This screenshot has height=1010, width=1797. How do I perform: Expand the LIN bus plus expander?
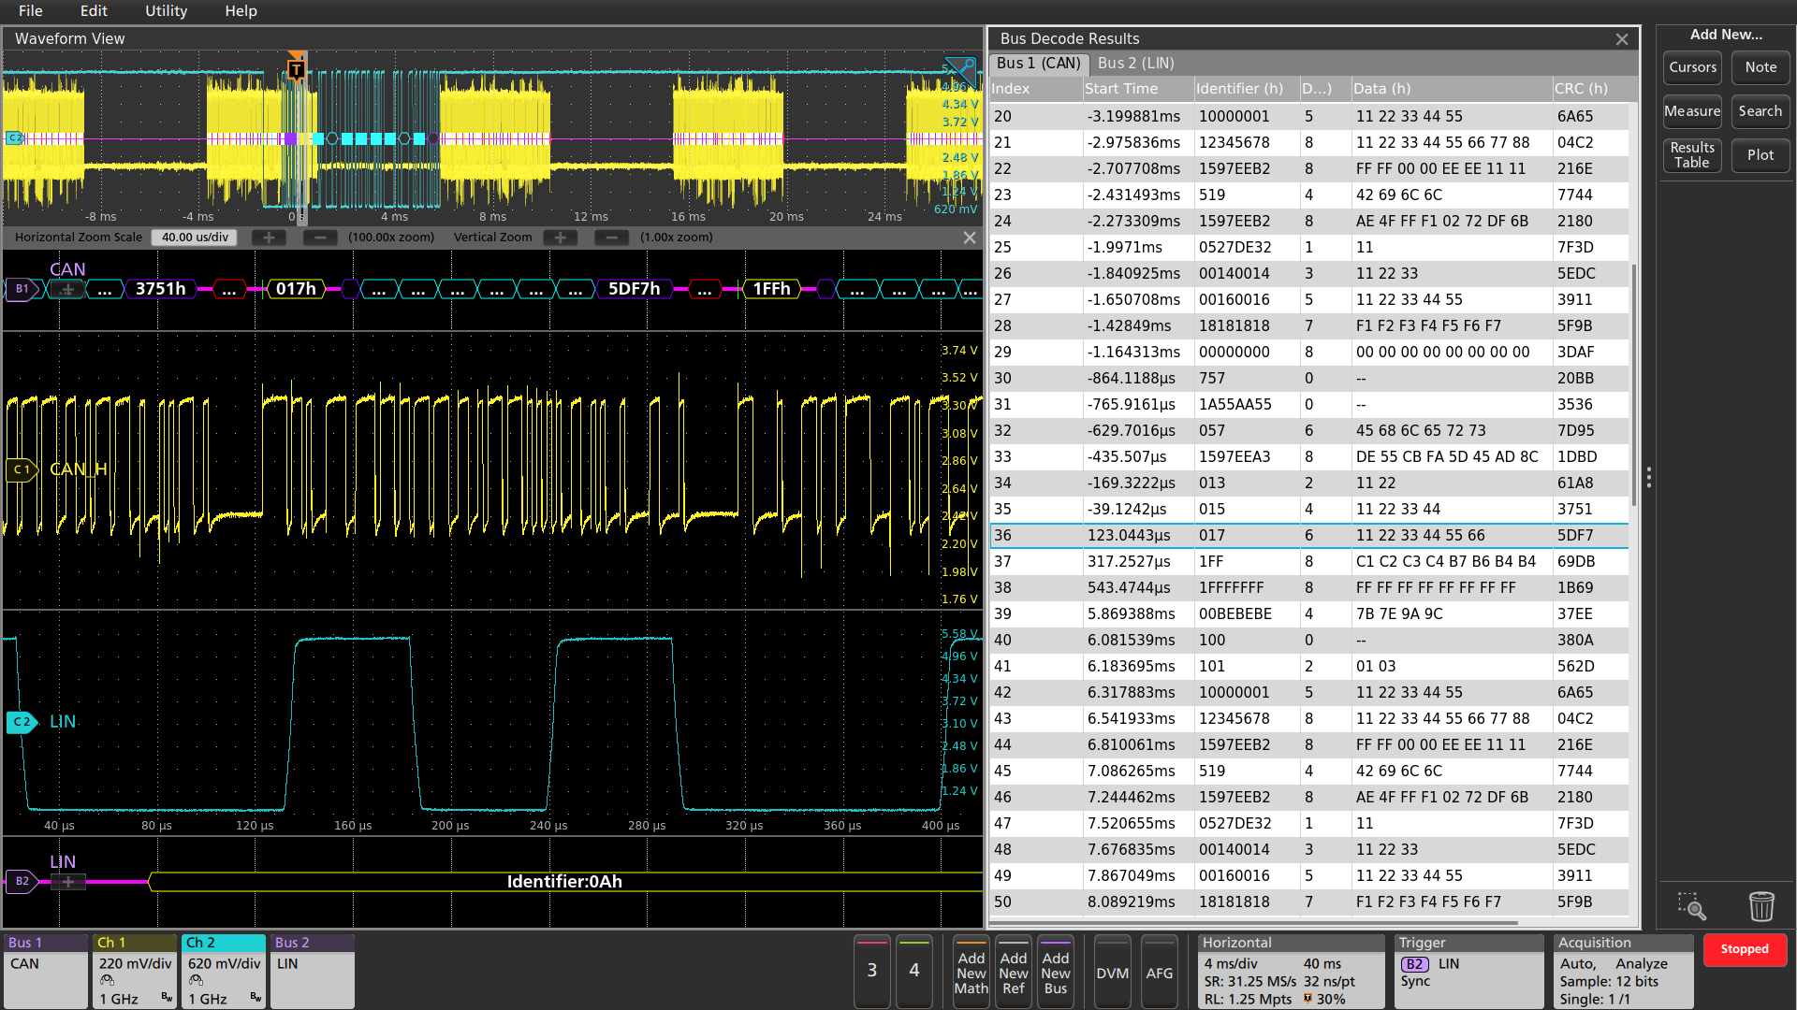(x=67, y=882)
